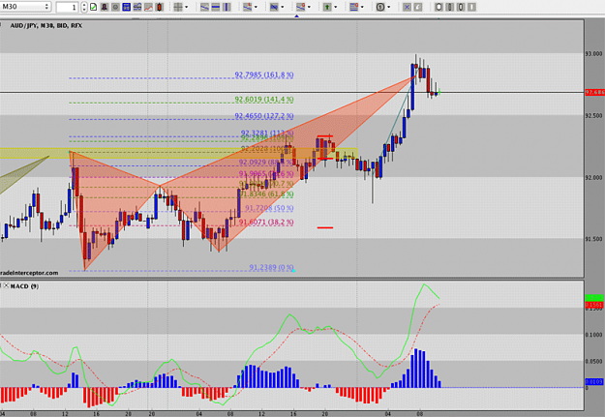
Task: Expand dropdown next to green arrow icon
Action: point(335,7)
